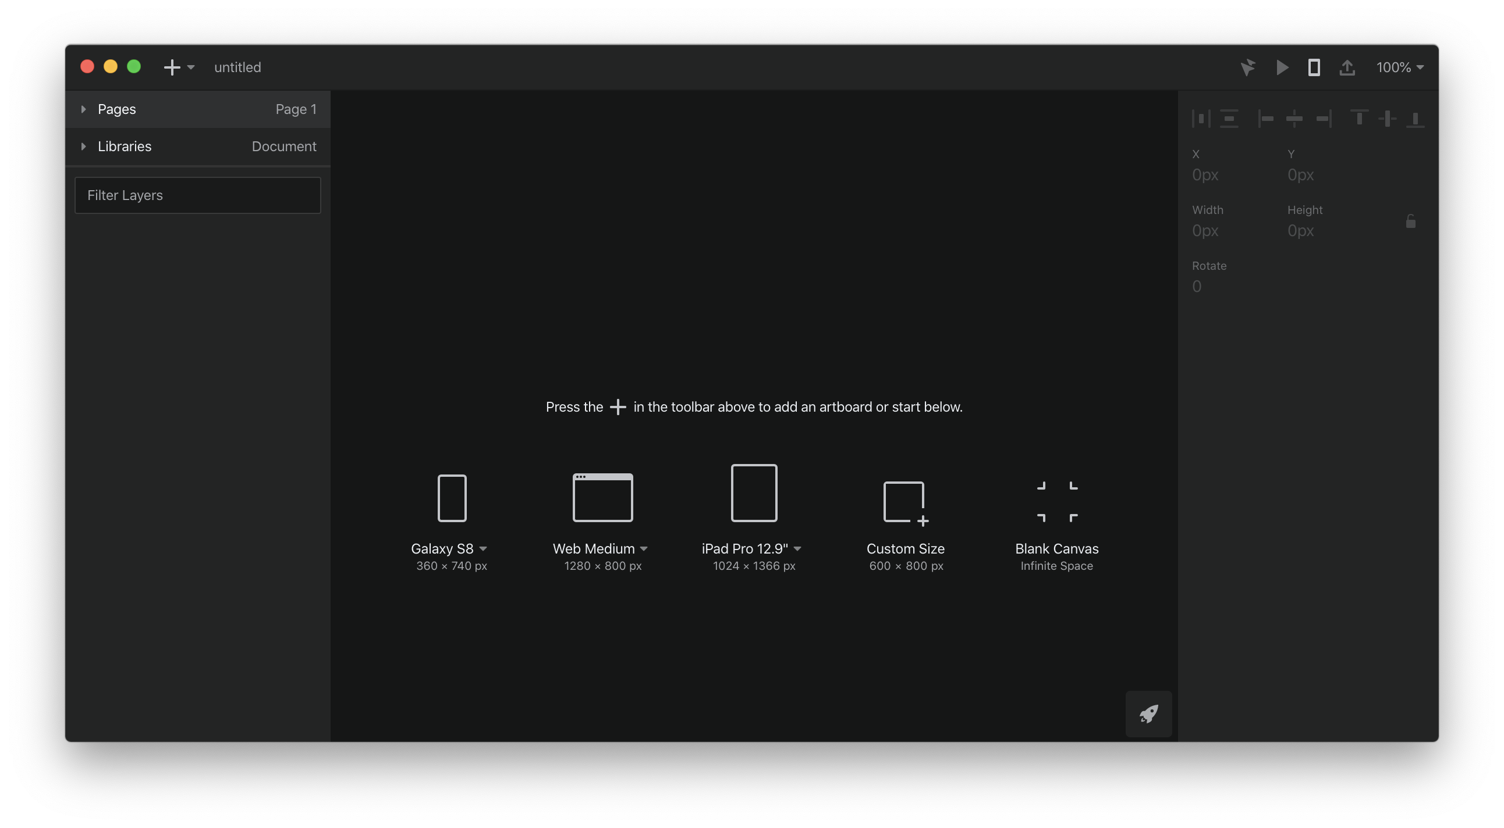Click the rocket quick-start icon in canvas corner
Viewport: 1504px width, 828px height.
pyautogui.click(x=1148, y=713)
